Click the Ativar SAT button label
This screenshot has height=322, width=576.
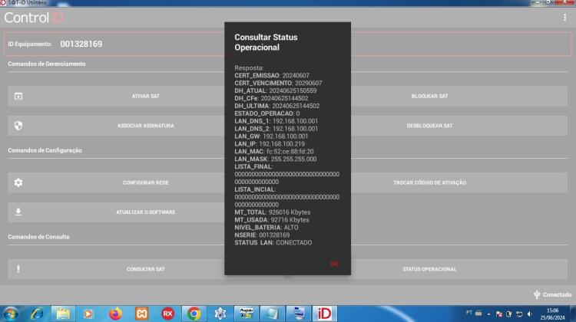pos(145,96)
